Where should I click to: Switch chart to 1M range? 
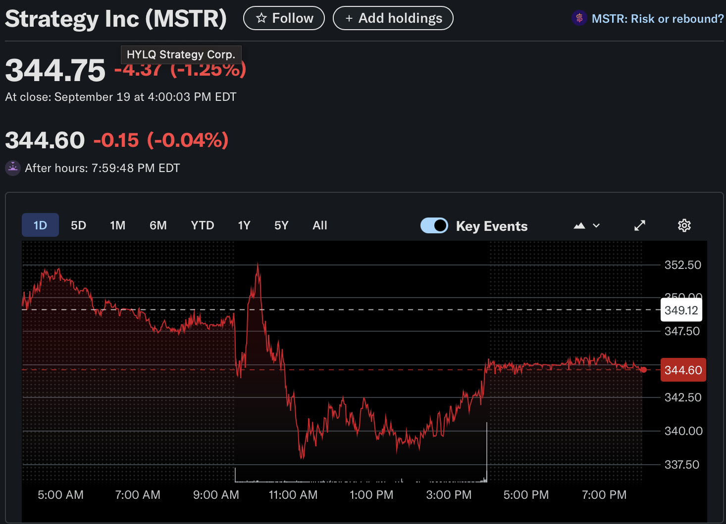coord(117,225)
